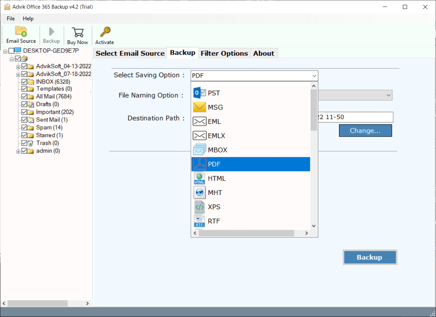Uncheck the Trash (0) checkbox
The height and width of the screenshot is (317, 436).
pos(25,143)
